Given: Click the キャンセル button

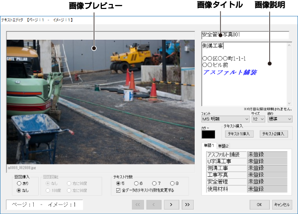Looking at the screenshot, I should click(282, 205).
